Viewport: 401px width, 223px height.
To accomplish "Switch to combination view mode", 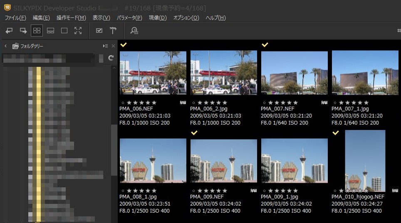I will pos(50,31).
